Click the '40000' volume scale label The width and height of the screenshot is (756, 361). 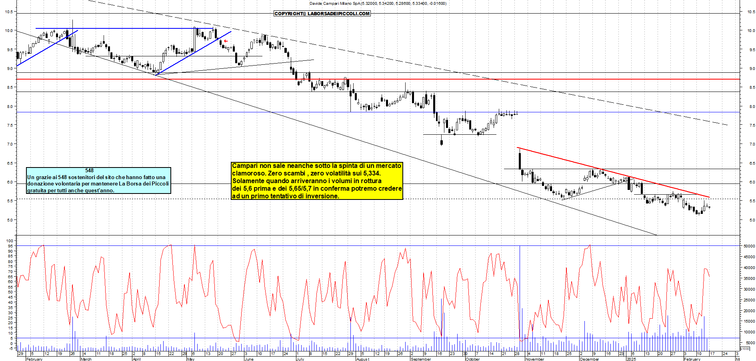coord(749,268)
